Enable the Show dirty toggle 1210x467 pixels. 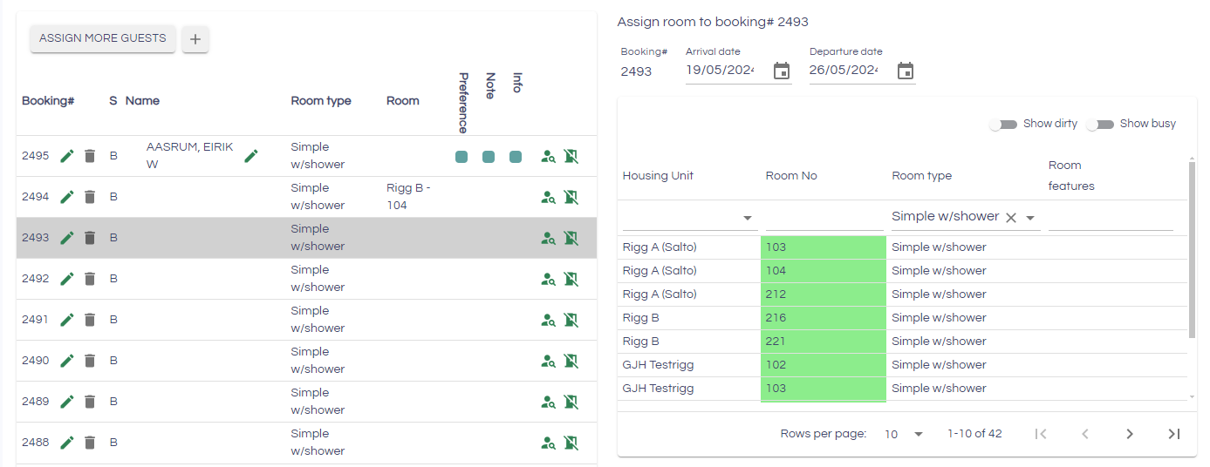click(1003, 125)
